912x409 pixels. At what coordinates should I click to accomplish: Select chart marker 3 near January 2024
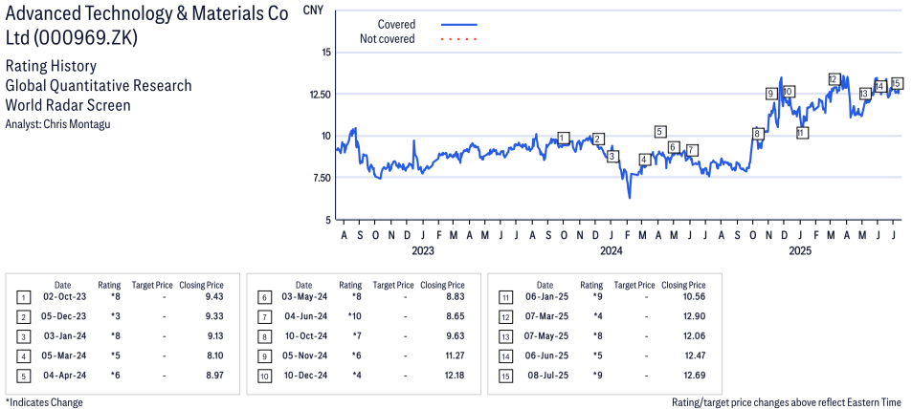pyautogui.click(x=612, y=157)
